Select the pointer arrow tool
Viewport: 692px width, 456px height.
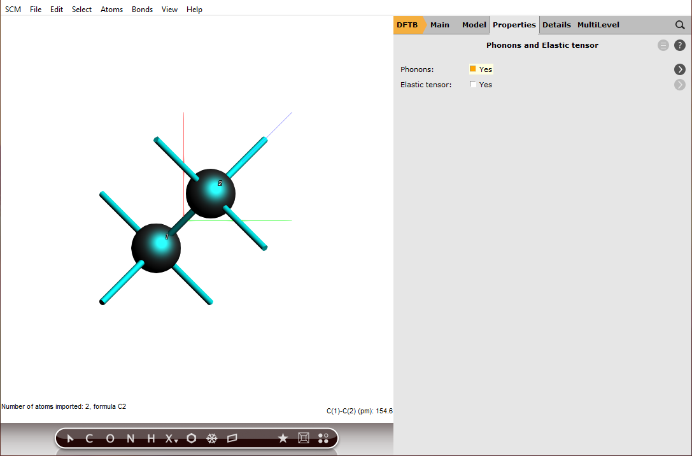point(70,438)
